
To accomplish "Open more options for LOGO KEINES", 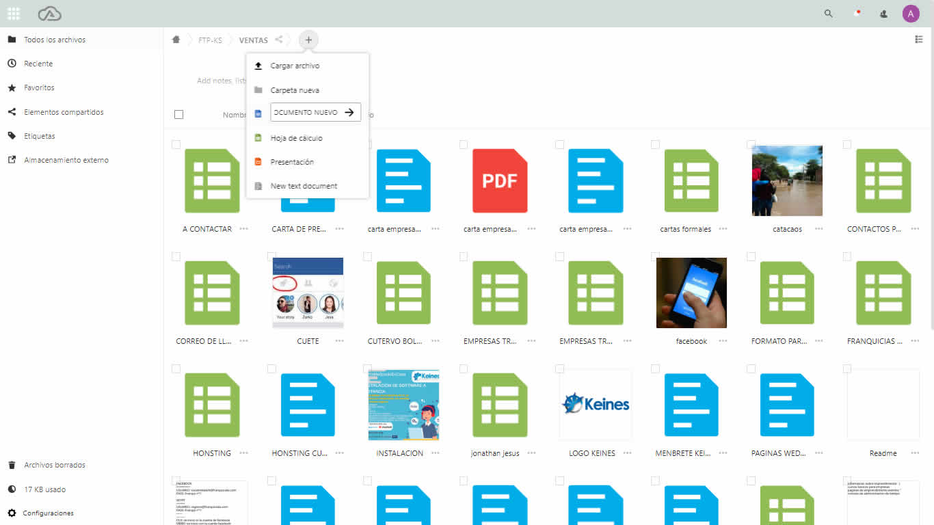I will point(627,453).
